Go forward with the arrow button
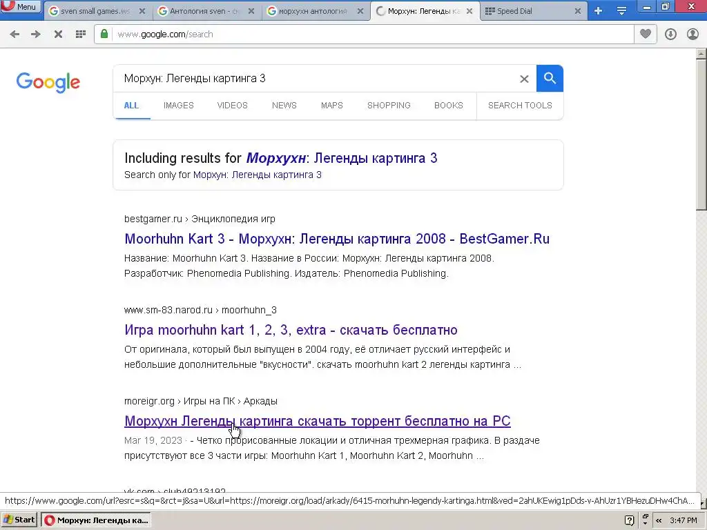 (x=36, y=35)
